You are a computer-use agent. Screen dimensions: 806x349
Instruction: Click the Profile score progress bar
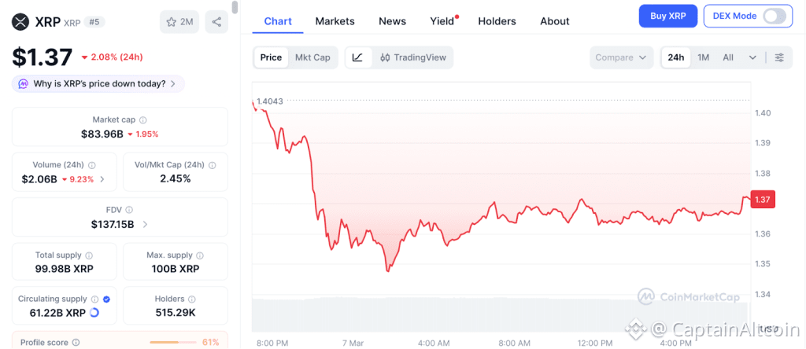[173, 342]
